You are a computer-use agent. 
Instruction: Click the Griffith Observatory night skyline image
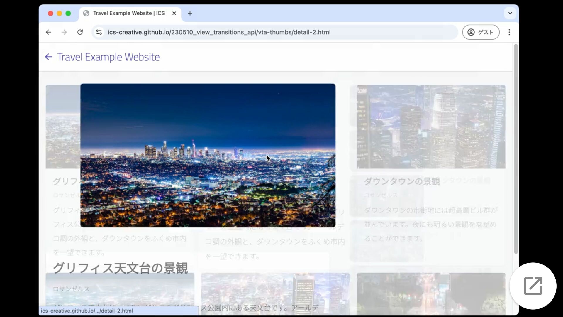pyautogui.click(x=208, y=155)
